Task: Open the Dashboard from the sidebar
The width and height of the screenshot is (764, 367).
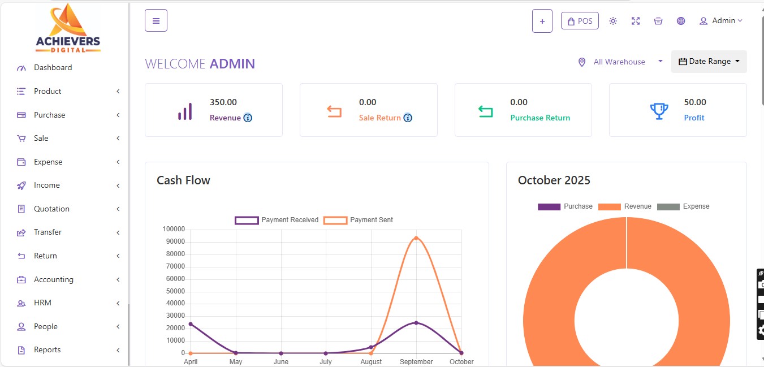Action: coord(53,67)
